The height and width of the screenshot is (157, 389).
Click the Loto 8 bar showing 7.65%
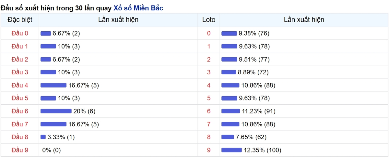(228, 137)
